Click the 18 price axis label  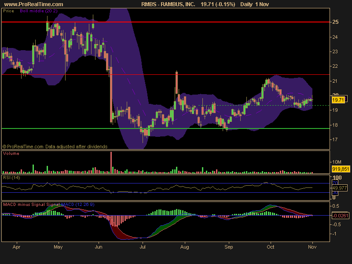pos(335,125)
